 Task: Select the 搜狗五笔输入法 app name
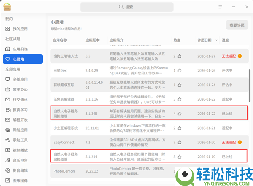coord(65,56)
